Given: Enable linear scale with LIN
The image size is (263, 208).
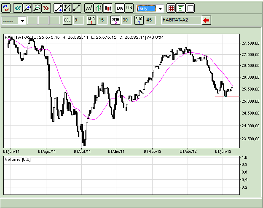Looking at the screenshot, I should (129, 8).
